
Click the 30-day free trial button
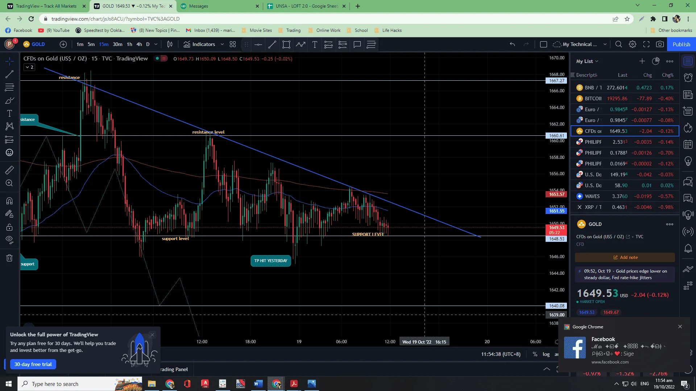[33, 364]
